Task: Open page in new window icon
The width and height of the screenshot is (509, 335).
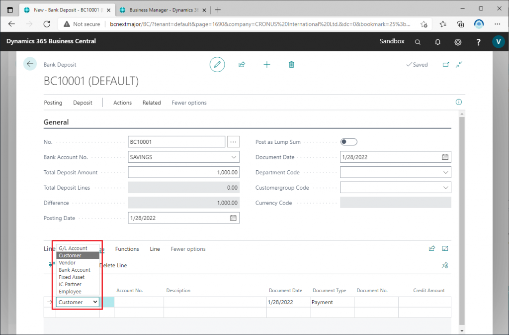Action: click(446, 64)
